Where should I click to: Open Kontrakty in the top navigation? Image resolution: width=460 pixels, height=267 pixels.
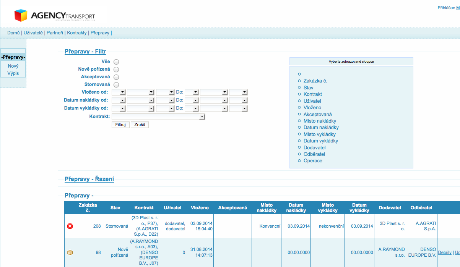(77, 33)
